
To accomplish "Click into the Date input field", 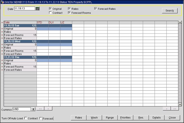I will (x=24, y=9).
